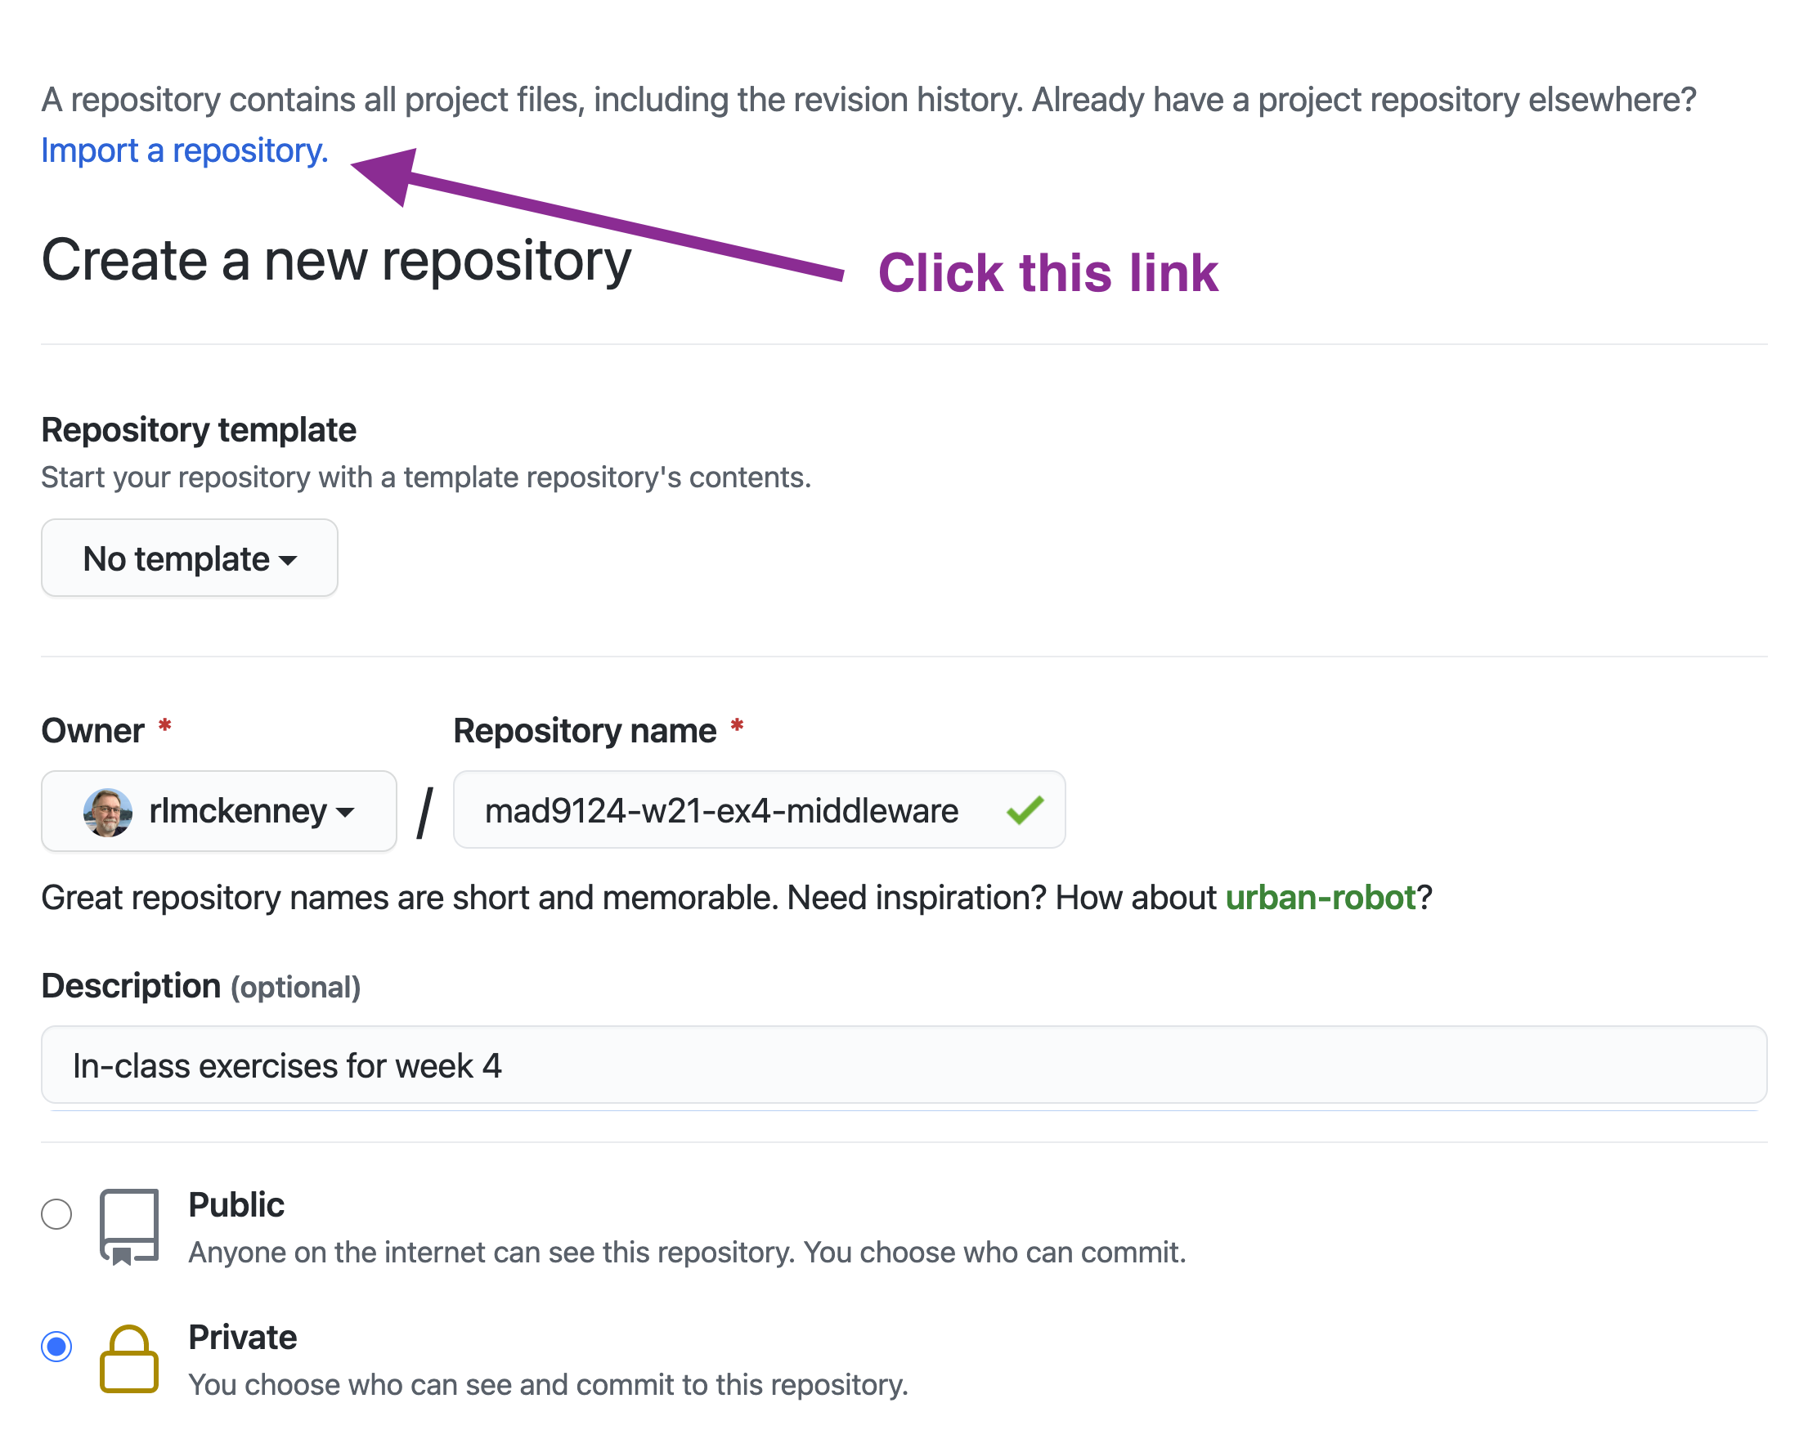Click the caret arrow next to No template

(x=288, y=561)
